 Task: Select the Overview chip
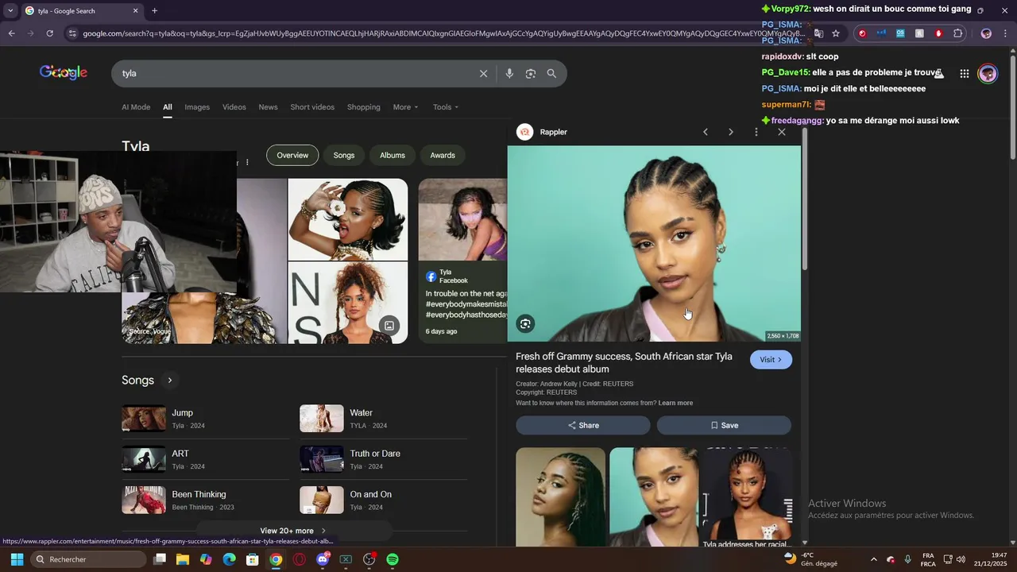(292, 155)
